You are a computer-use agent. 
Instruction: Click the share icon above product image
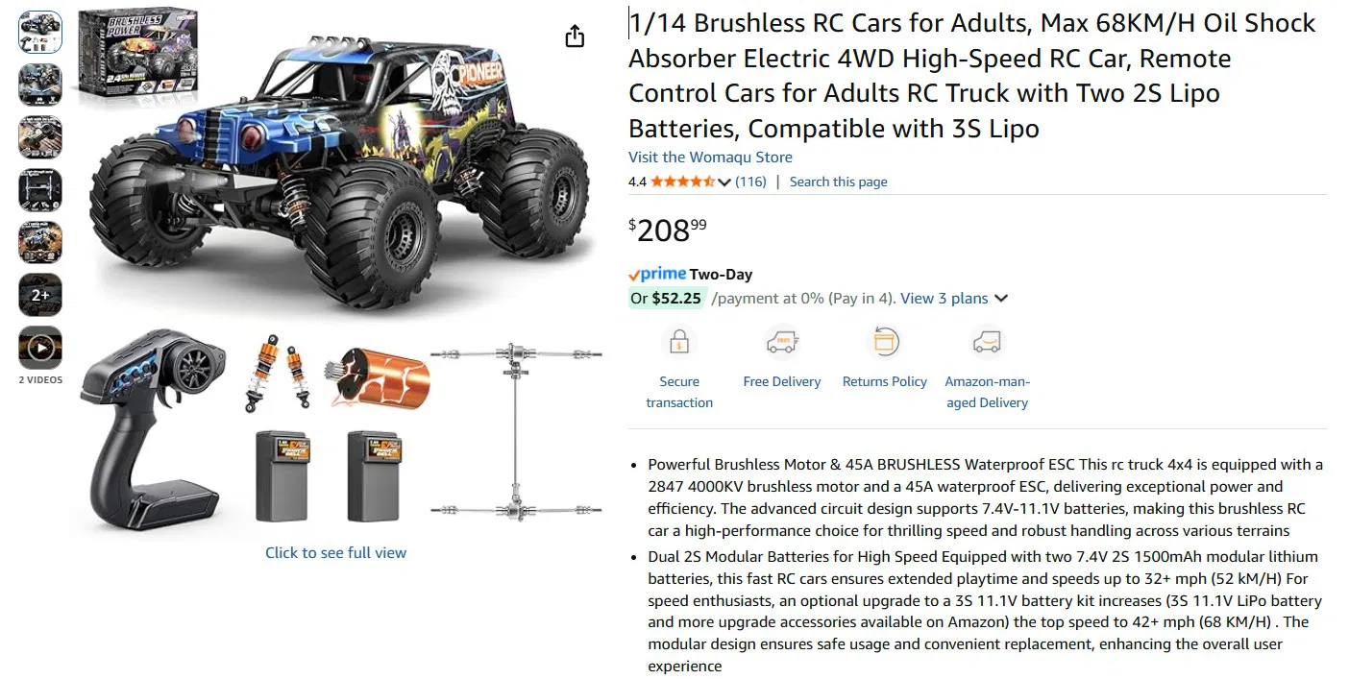[575, 36]
